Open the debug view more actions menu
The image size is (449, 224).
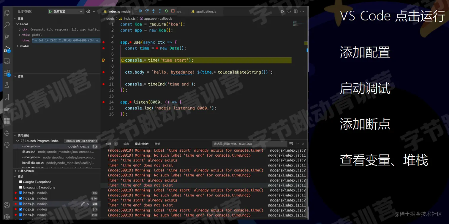[95, 12]
